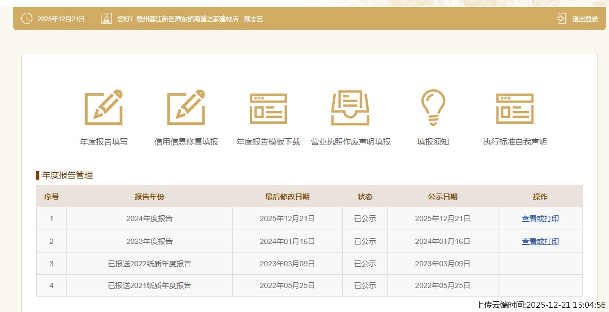Screen dimensions: 609x312
Task: Click the user badge icon beside 您好
Action: coord(106,19)
